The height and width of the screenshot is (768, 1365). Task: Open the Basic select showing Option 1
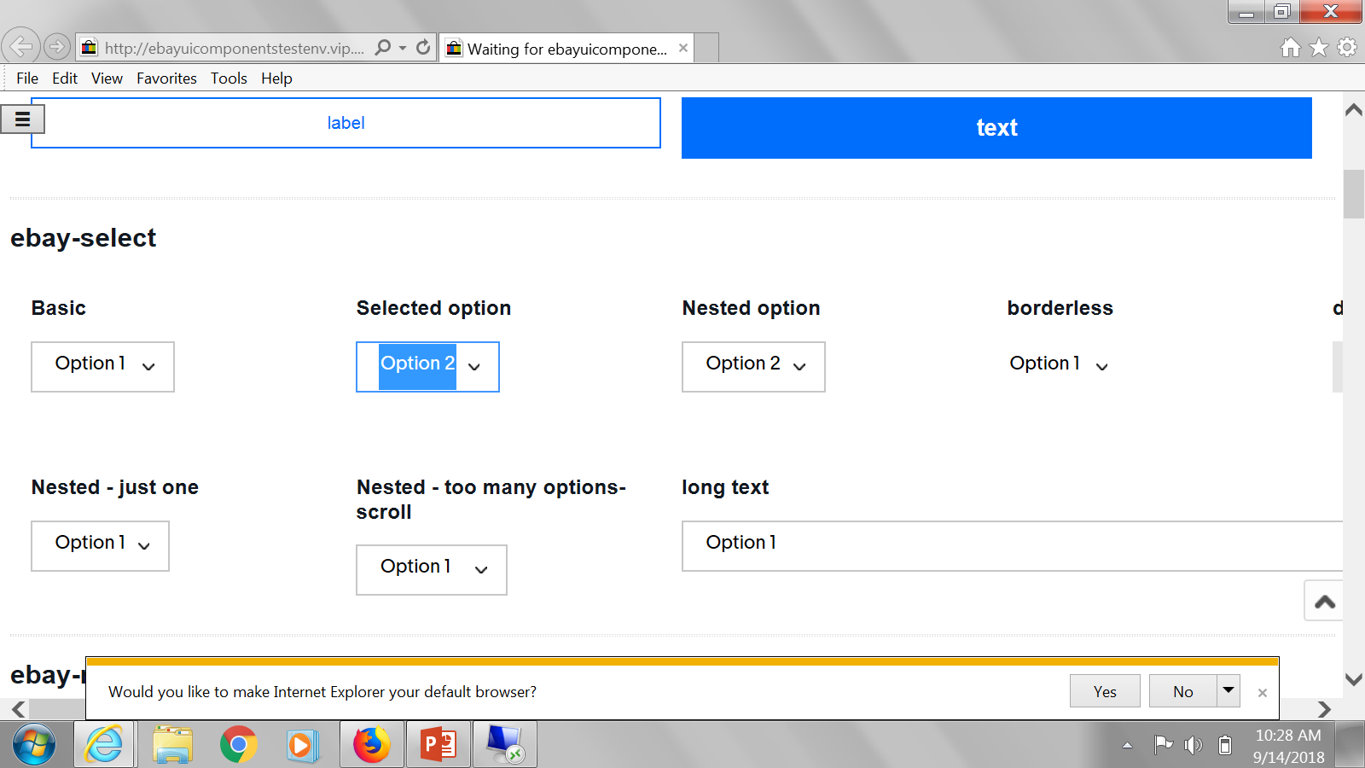102,366
